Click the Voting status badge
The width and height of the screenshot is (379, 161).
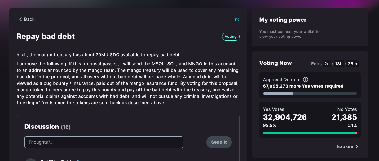[231, 37]
